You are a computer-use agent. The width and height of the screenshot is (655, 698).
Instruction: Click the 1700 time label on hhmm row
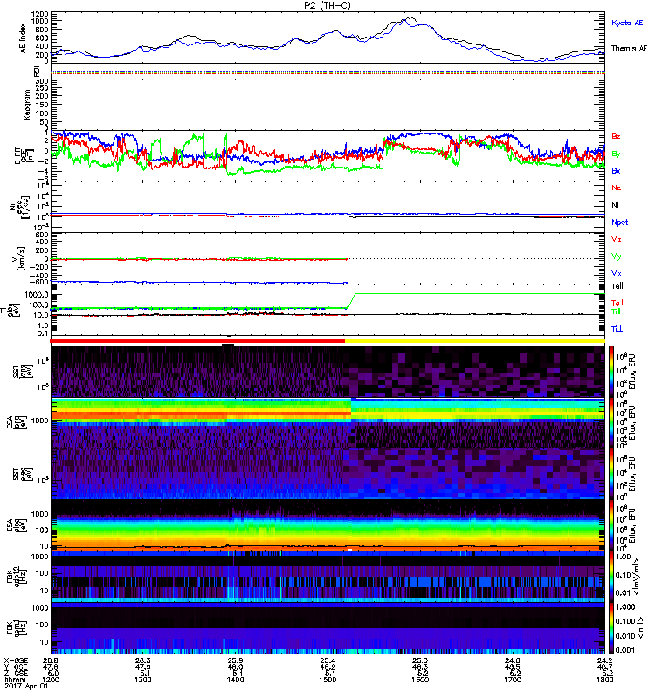[513, 680]
